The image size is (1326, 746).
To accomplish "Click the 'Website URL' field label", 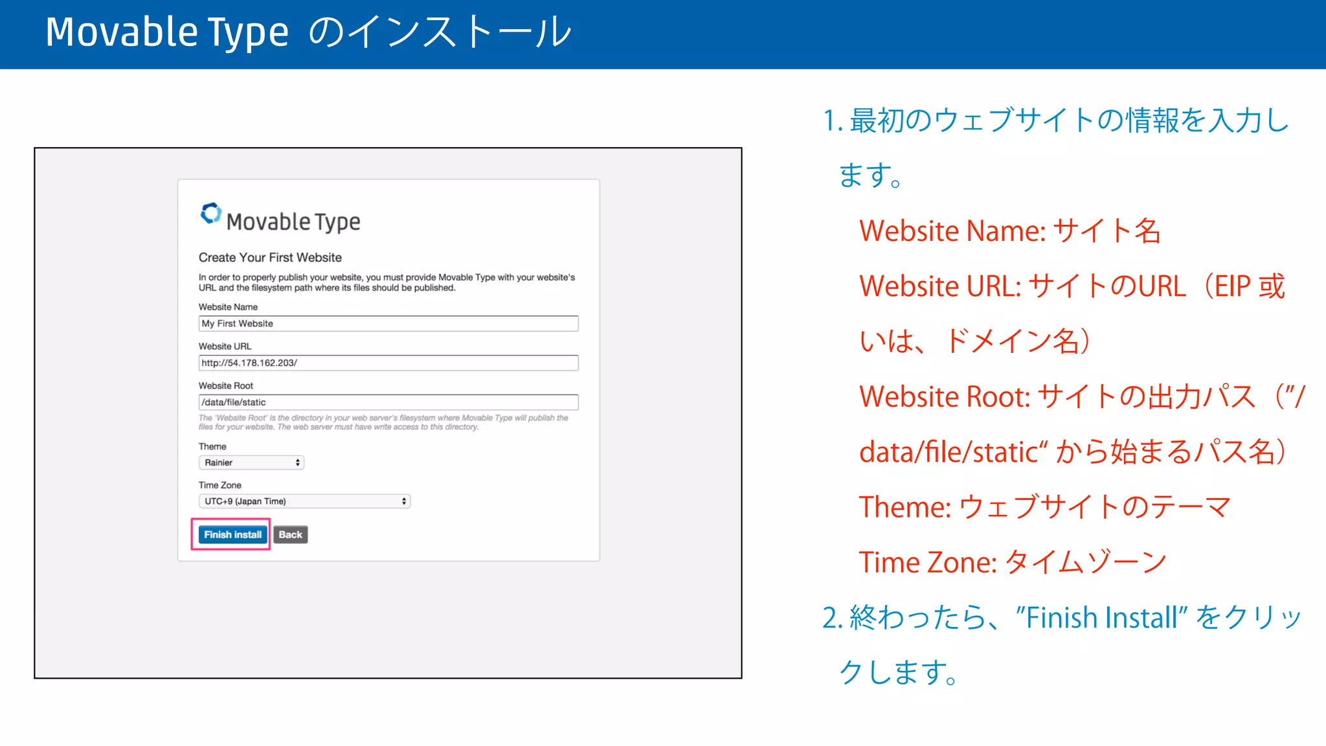I will click(x=225, y=346).
